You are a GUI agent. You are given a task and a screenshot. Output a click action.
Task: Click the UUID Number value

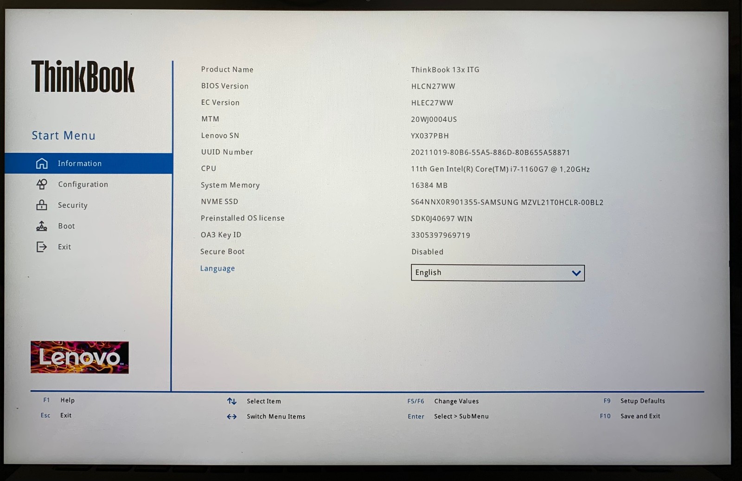(x=491, y=153)
